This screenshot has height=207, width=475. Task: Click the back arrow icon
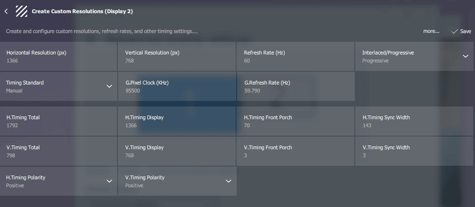click(6, 12)
